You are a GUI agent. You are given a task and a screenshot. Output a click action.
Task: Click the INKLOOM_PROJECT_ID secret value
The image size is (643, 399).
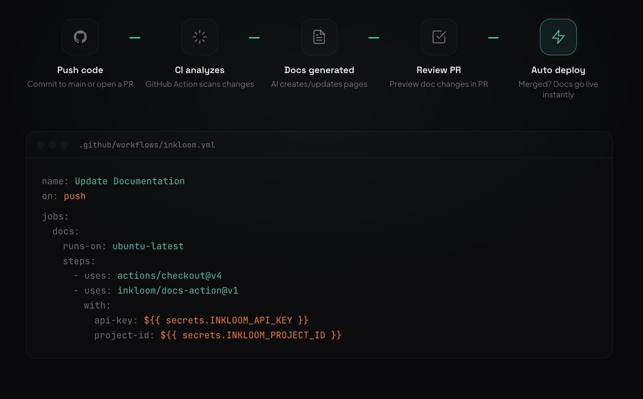click(251, 335)
